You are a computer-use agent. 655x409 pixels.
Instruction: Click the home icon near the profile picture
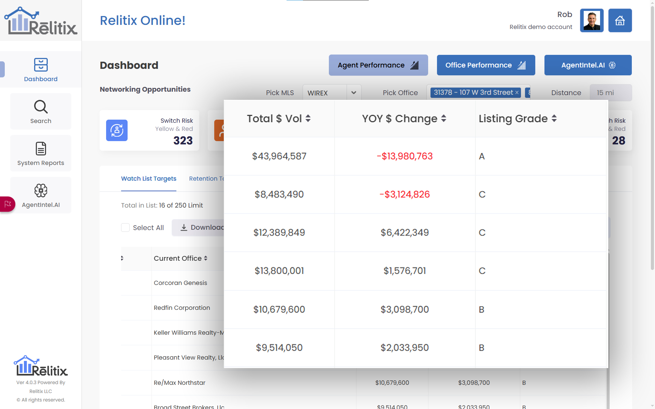pyautogui.click(x=620, y=20)
